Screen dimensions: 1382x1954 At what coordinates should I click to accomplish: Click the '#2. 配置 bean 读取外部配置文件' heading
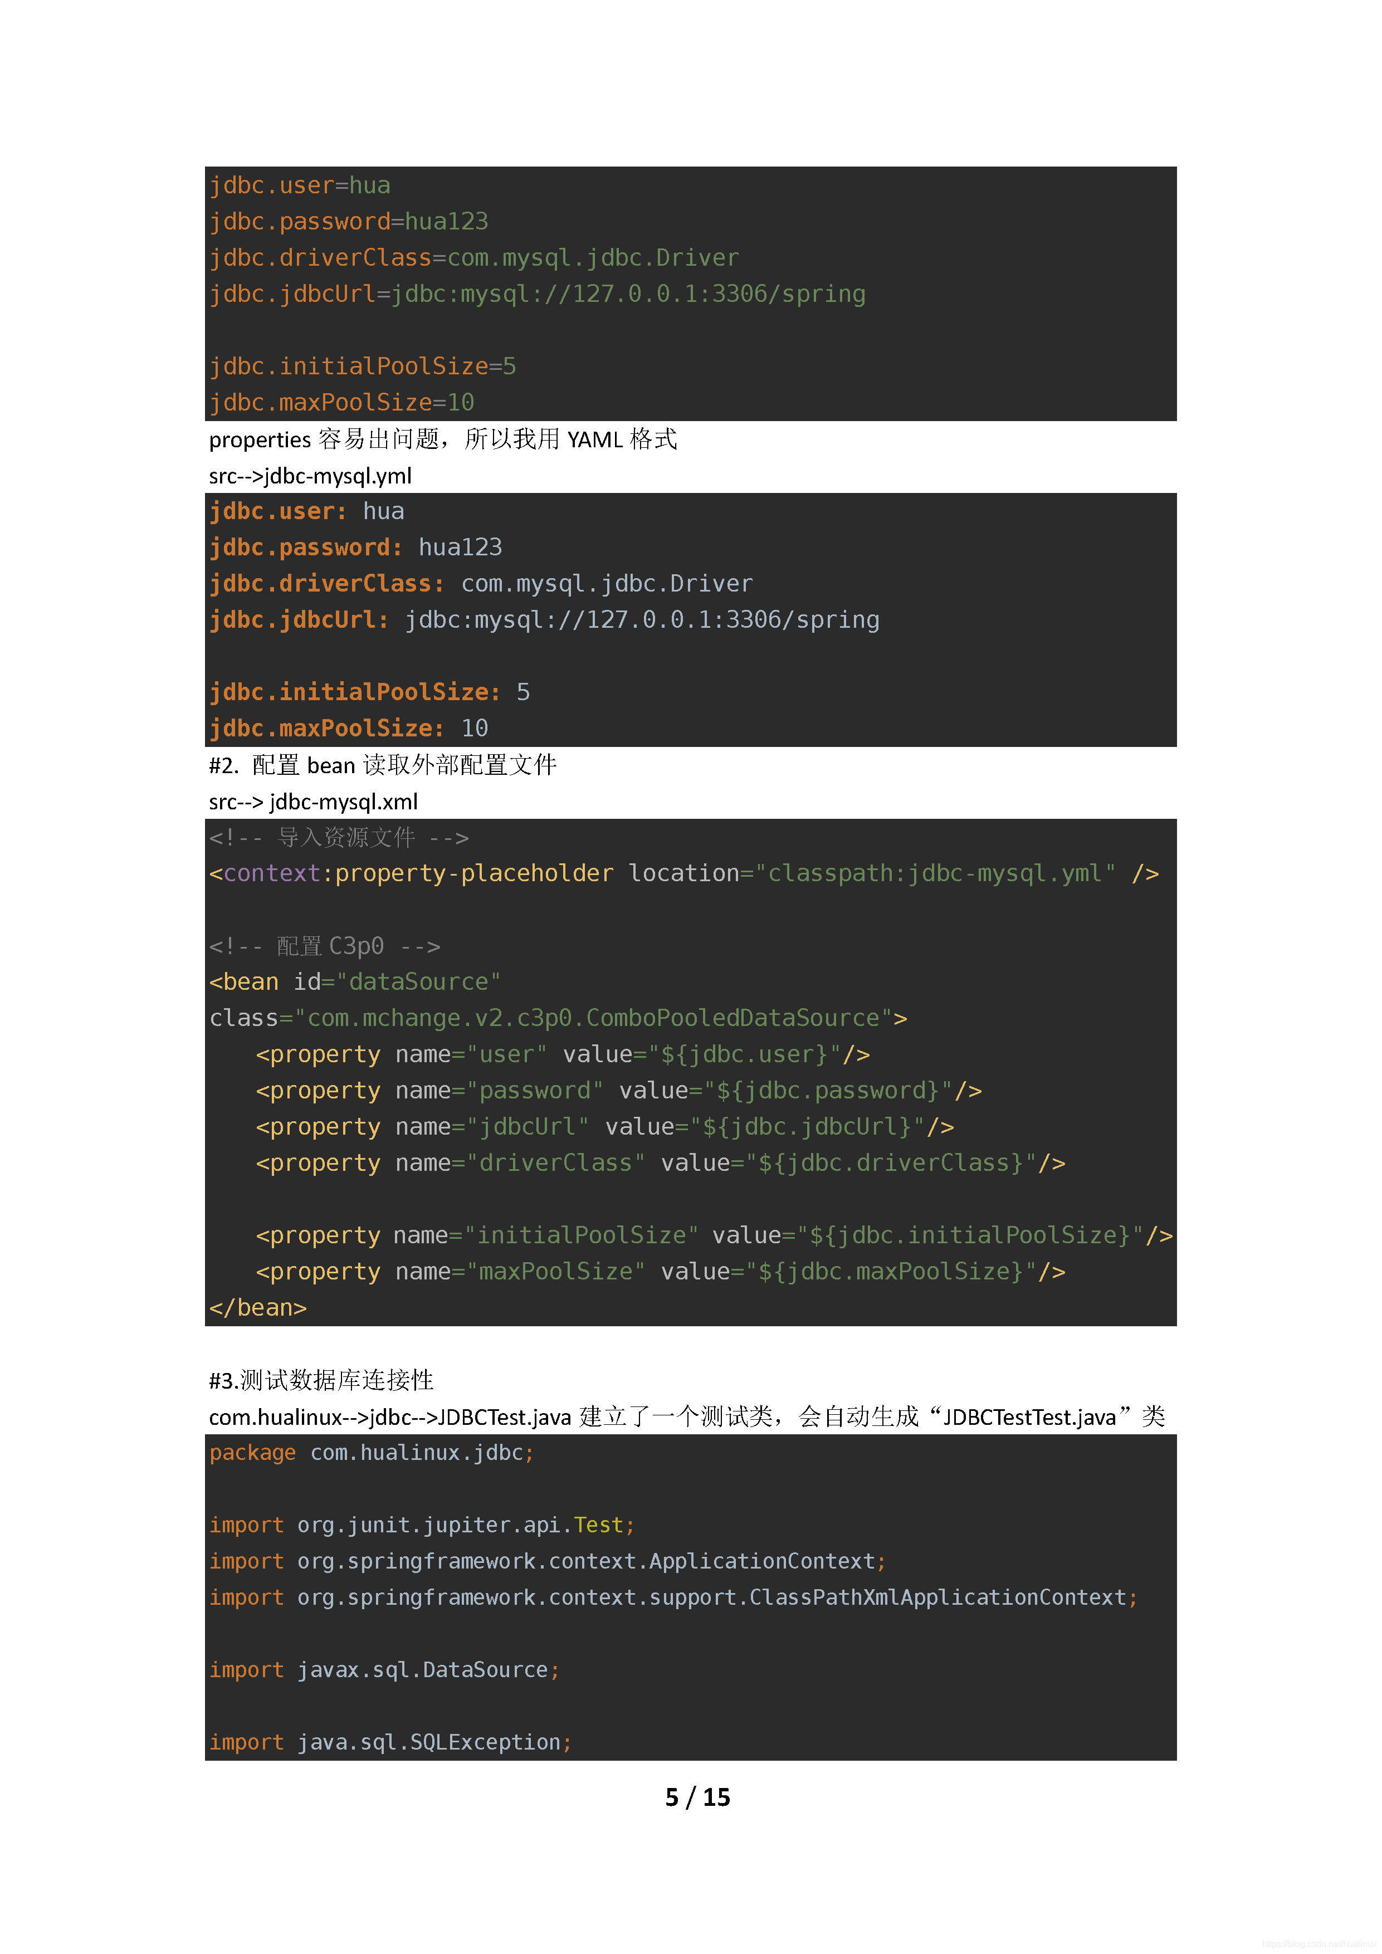tap(382, 765)
